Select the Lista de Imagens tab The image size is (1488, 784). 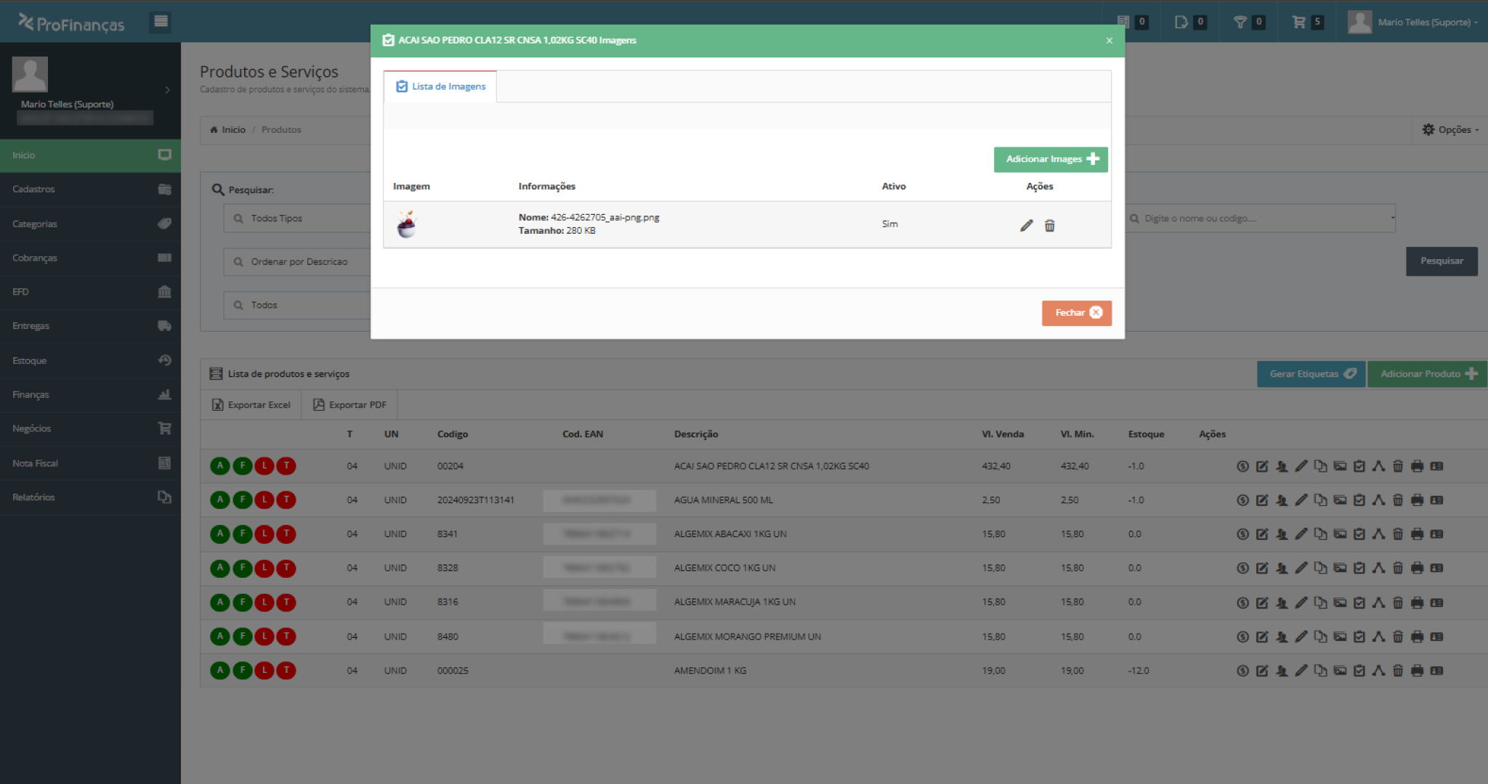[440, 86]
